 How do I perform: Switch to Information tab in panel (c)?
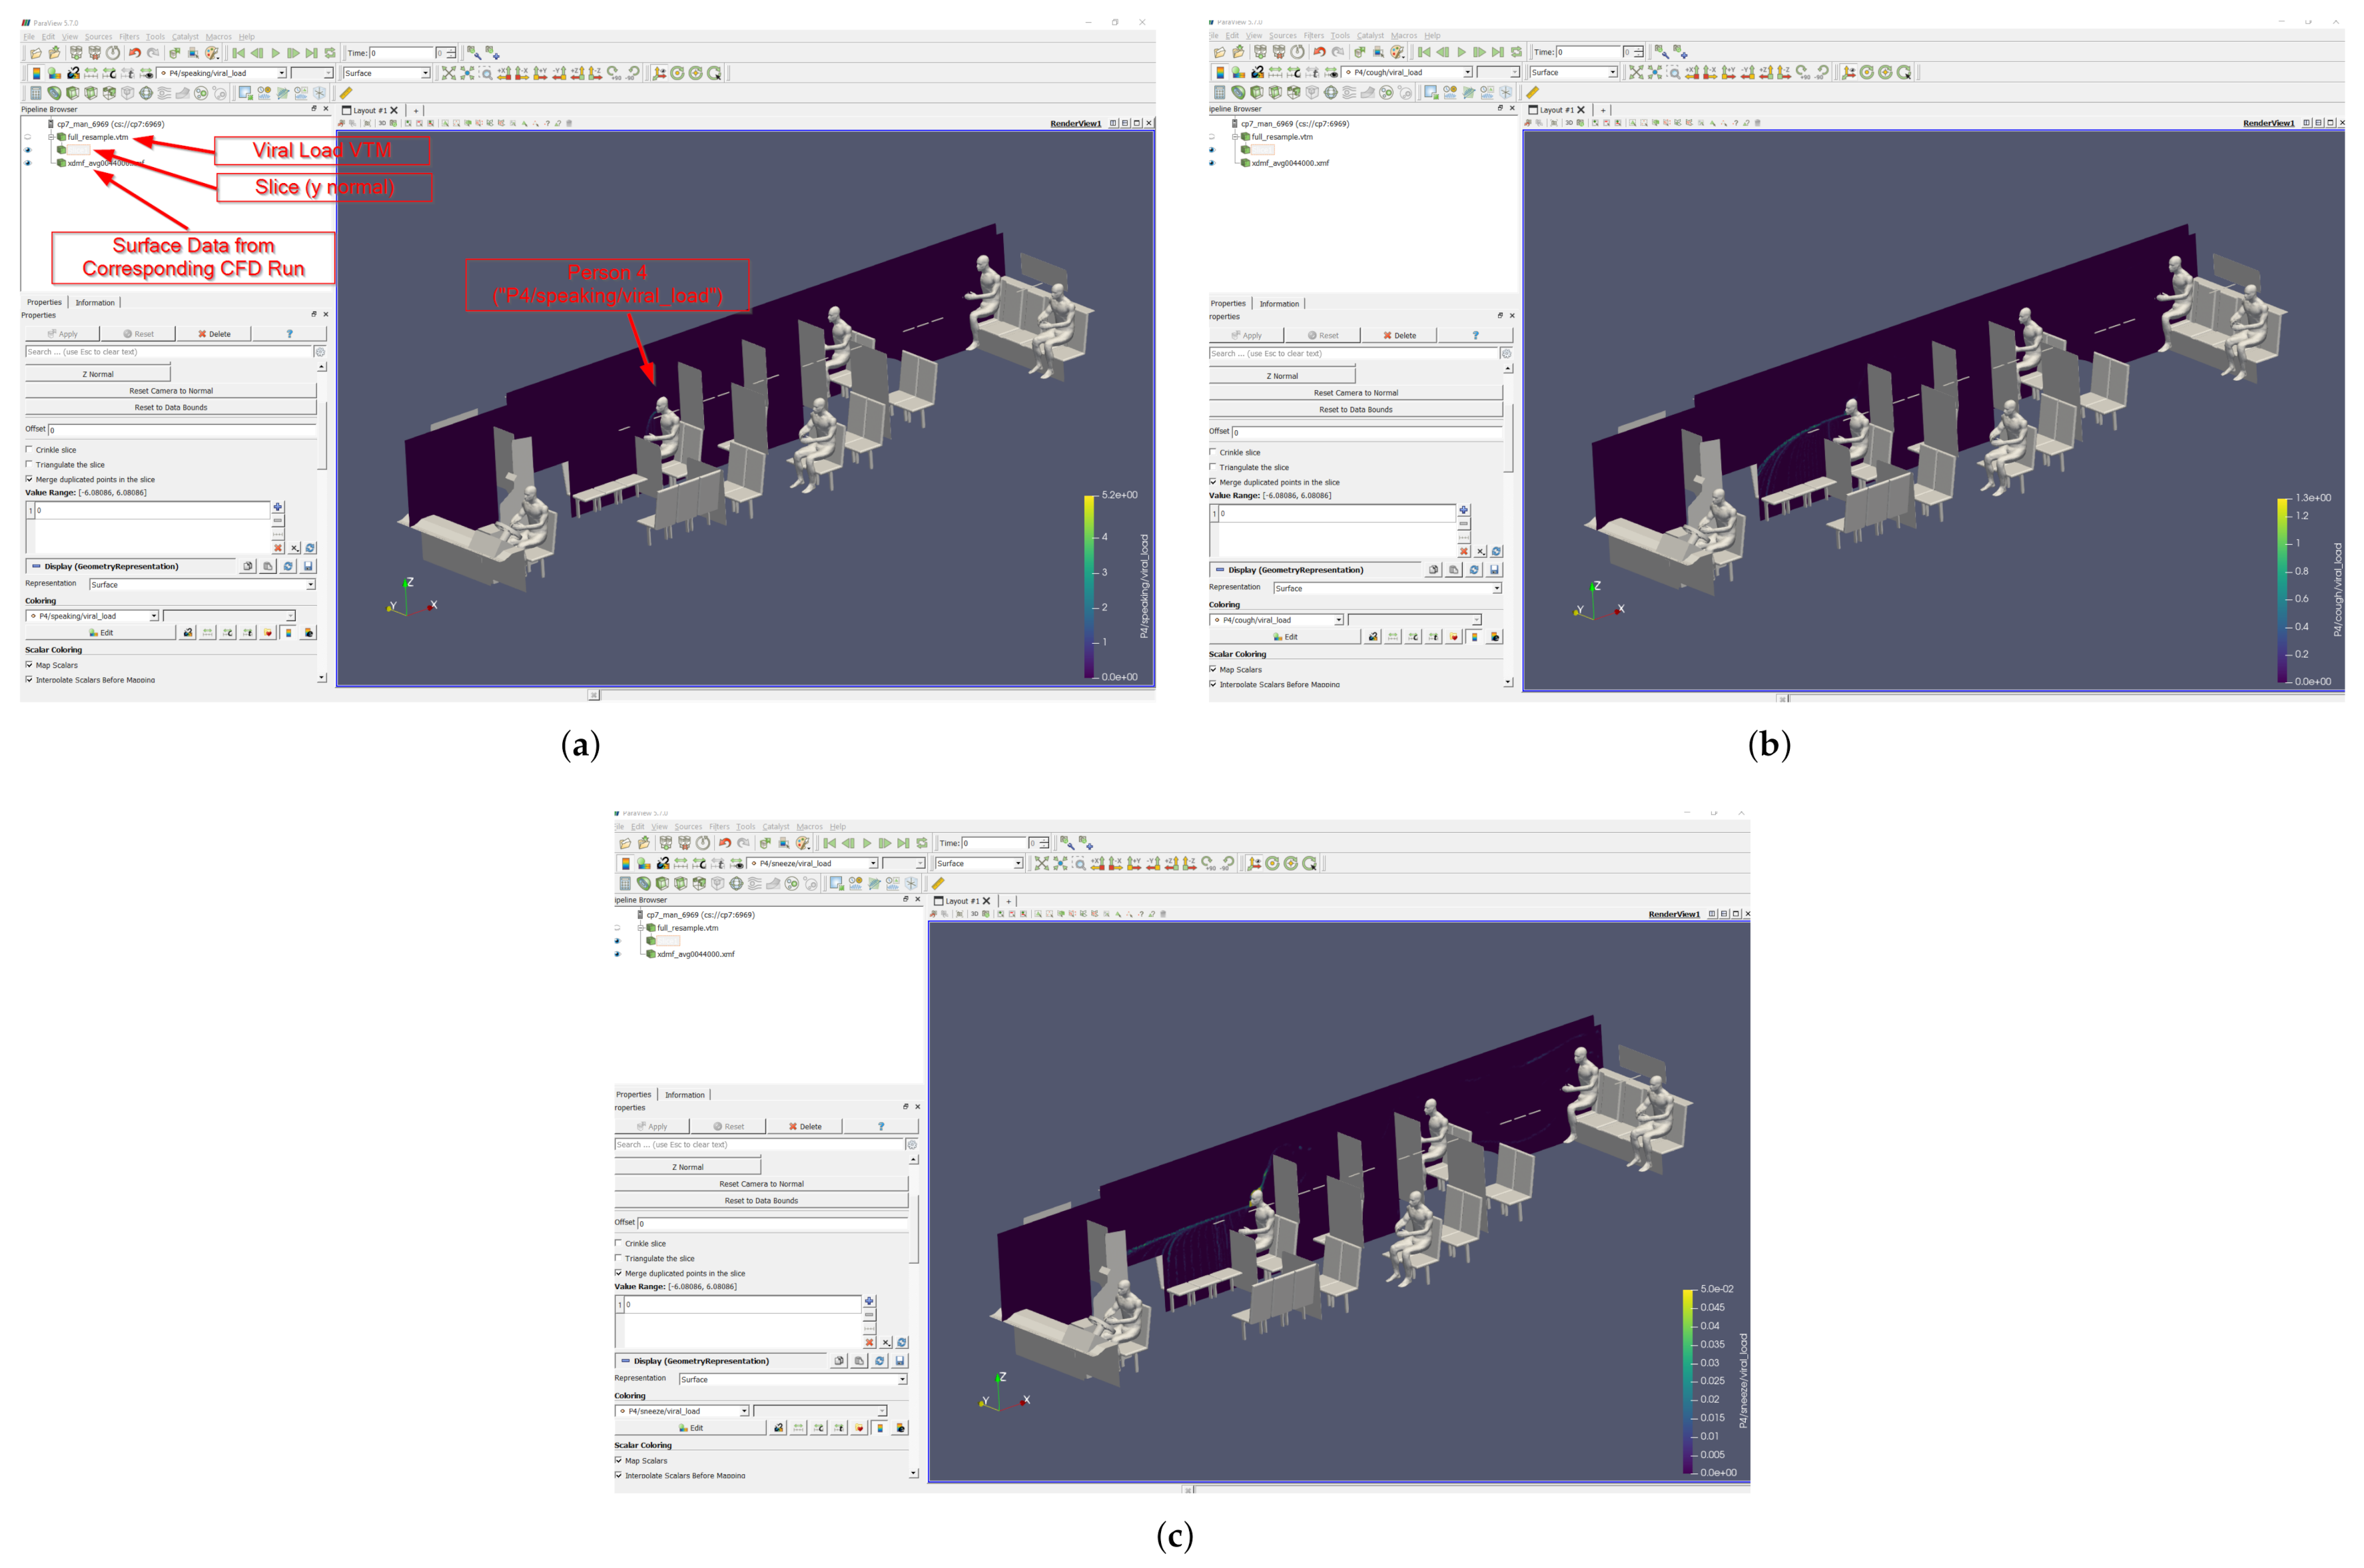pos(684,1095)
